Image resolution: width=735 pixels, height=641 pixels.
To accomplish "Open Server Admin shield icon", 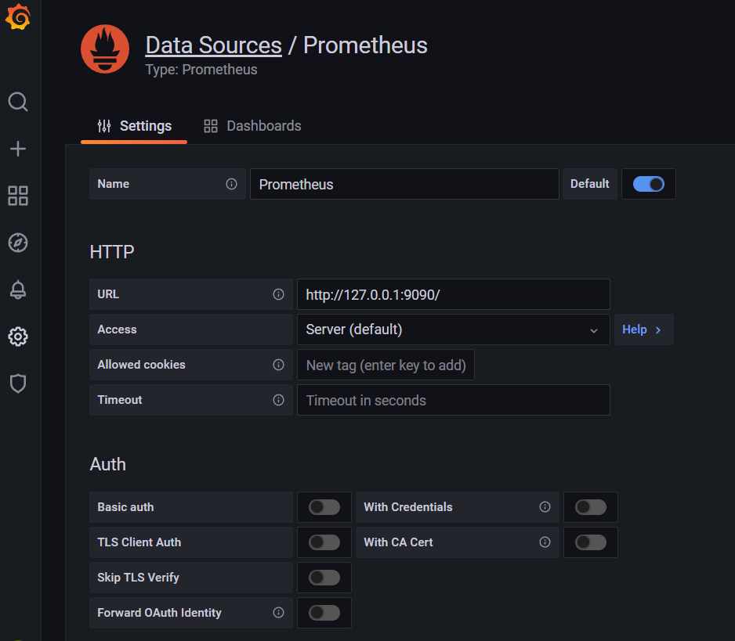I will coord(18,383).
